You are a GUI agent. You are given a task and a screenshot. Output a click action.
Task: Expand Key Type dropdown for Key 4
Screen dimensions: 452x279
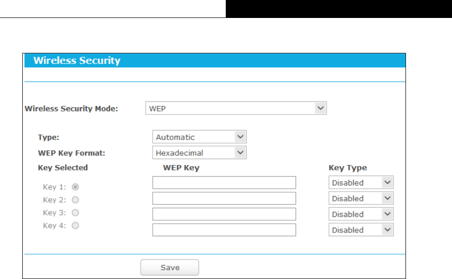click(x=361, y=230)
